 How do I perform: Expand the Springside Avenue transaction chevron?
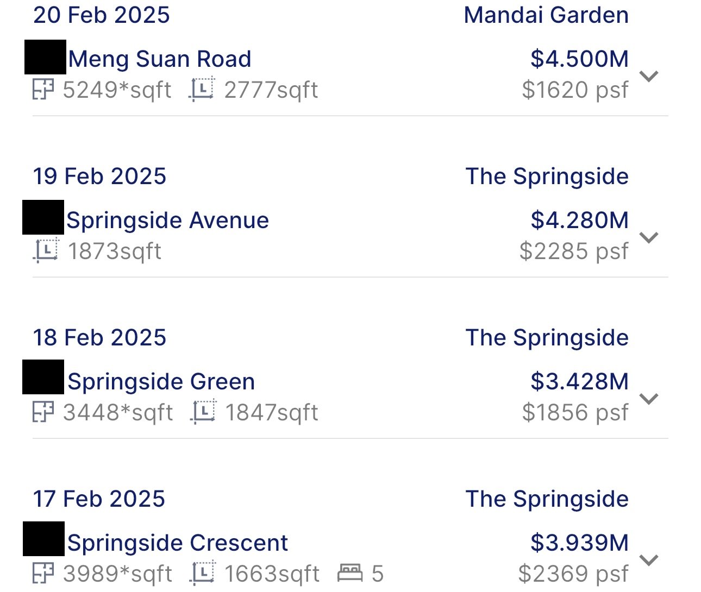point(649,237)
